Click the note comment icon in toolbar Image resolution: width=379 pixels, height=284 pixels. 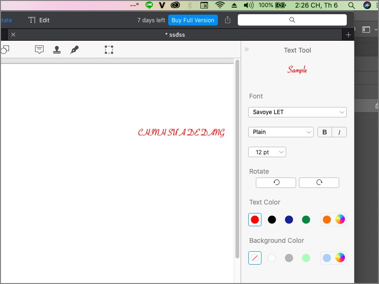[40, 50]
